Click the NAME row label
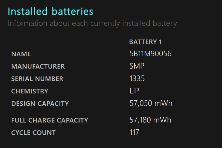Viewport: 222px width, 148px height. coord(21,54)
